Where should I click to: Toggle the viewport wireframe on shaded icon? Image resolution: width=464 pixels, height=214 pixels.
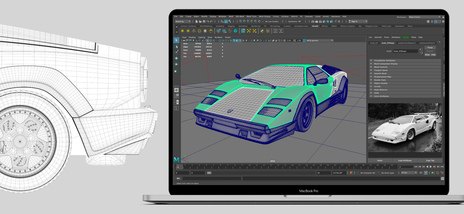[240, 41]
